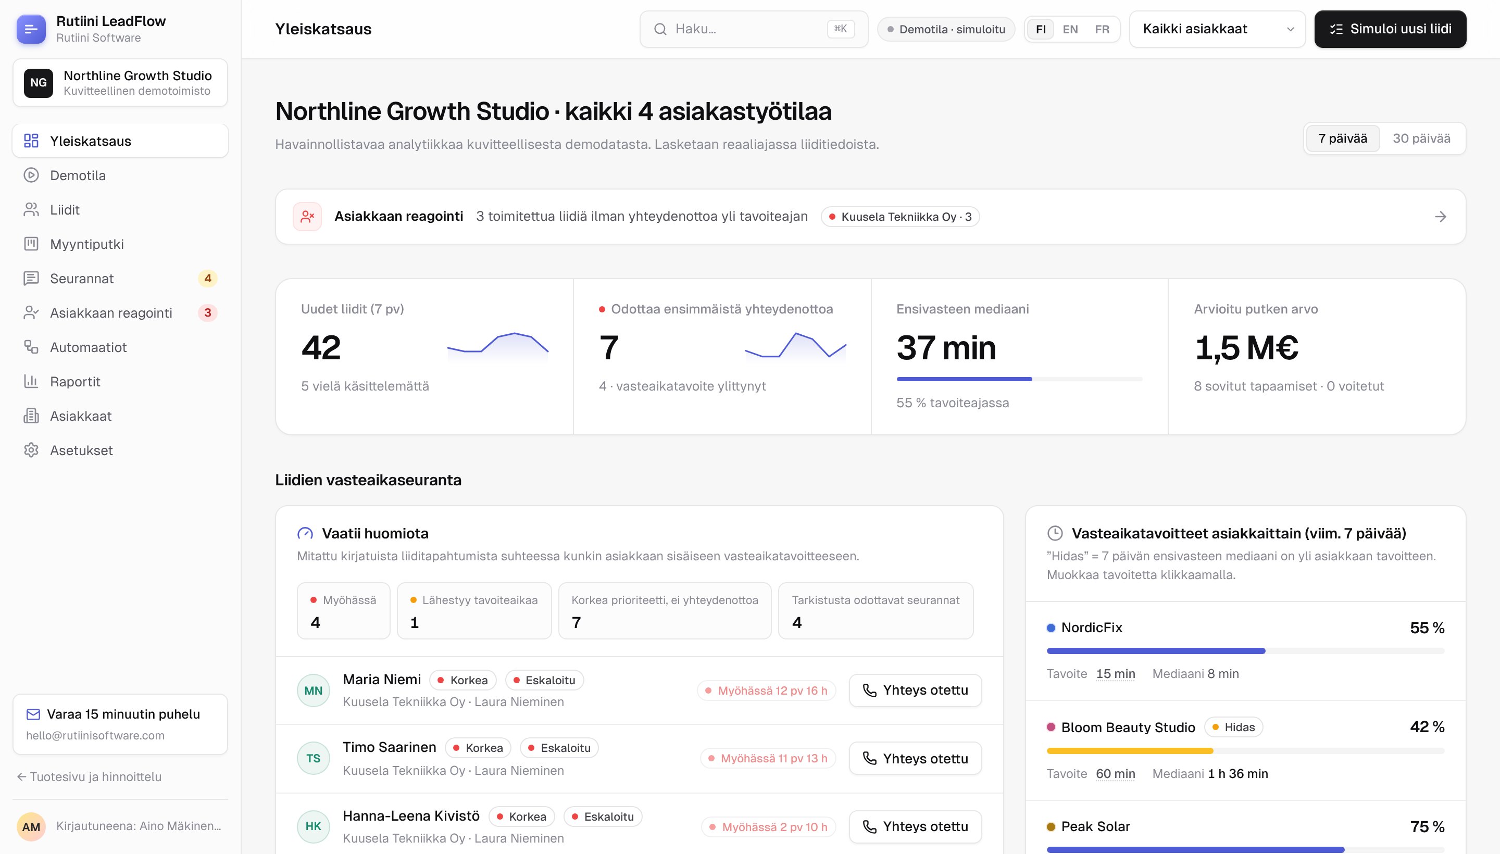Go to Liidit in sidebar

click(x=120, y=209)
